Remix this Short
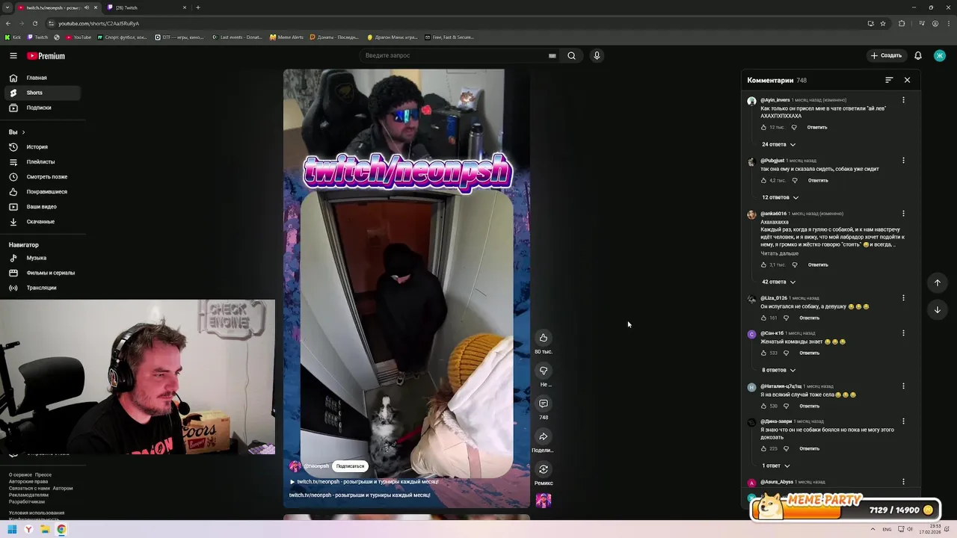 544,469
